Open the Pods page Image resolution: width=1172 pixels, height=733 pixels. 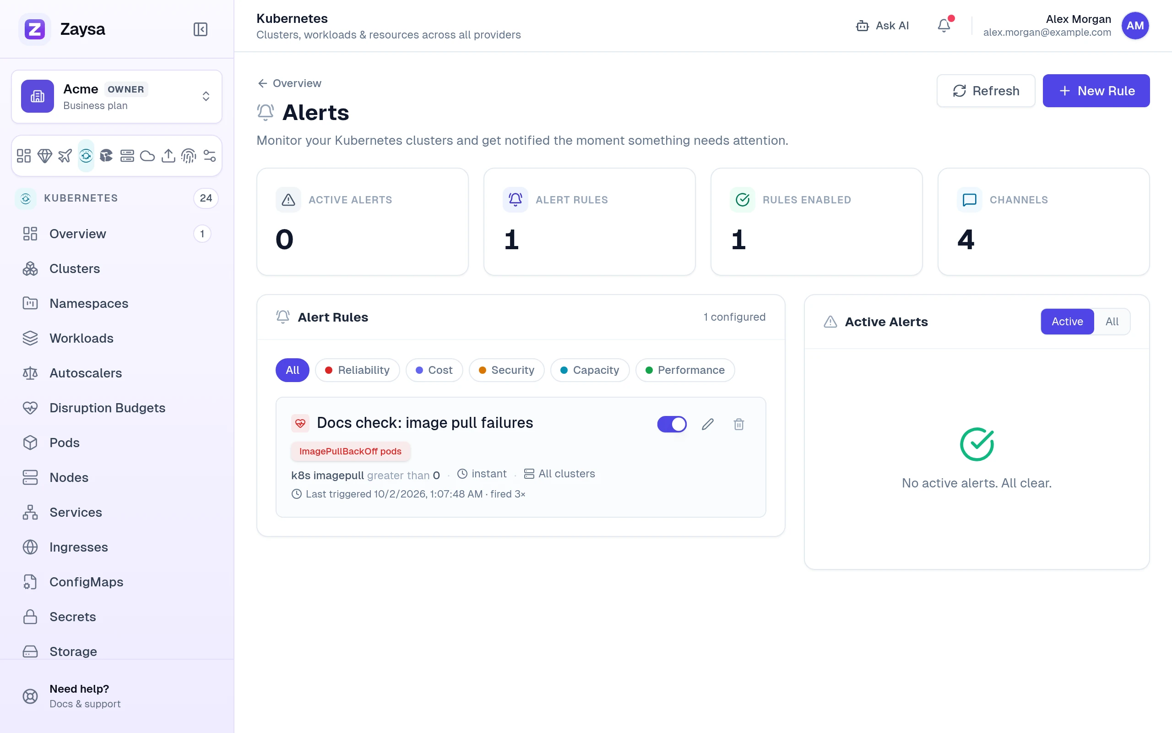click(117, 443)
